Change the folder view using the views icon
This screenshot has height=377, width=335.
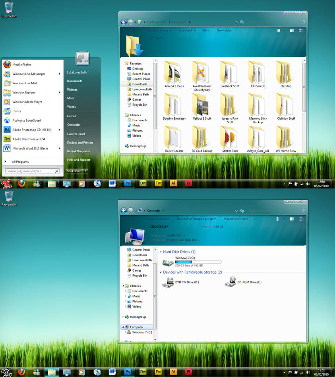pos(278,30)
